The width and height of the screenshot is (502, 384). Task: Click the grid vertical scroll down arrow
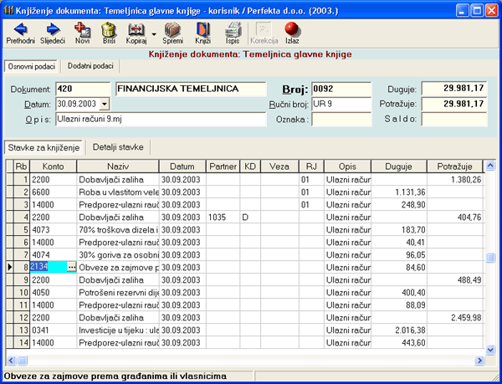click(x=490, y=350)
